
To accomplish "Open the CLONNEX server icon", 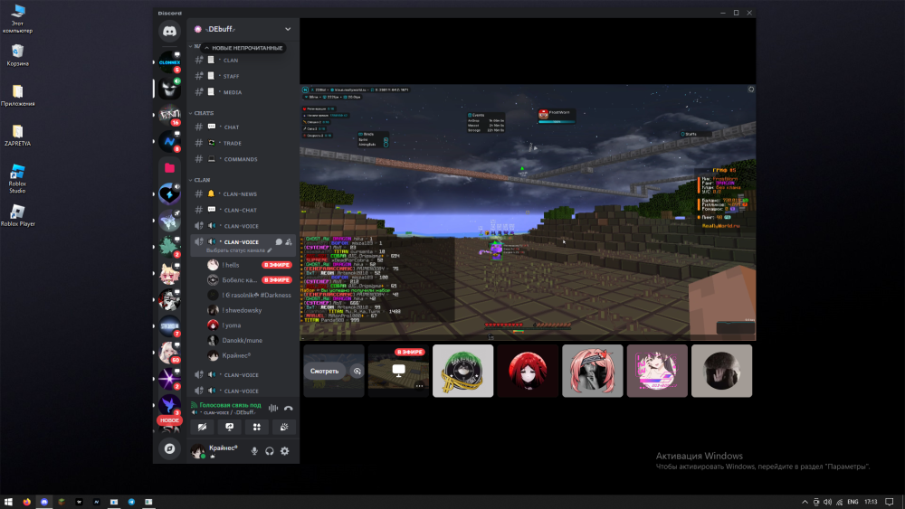I will tap(169, 61).
